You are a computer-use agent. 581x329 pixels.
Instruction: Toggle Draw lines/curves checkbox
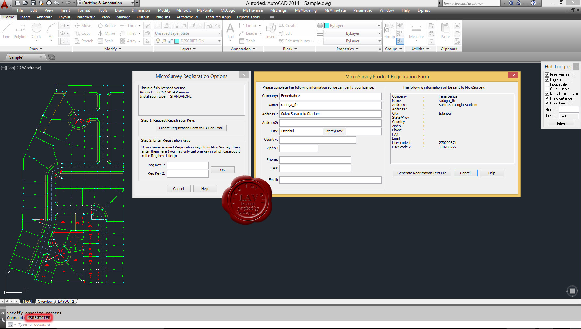(547, 94)
